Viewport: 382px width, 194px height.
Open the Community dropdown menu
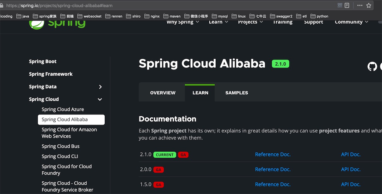tap(352, 22)
